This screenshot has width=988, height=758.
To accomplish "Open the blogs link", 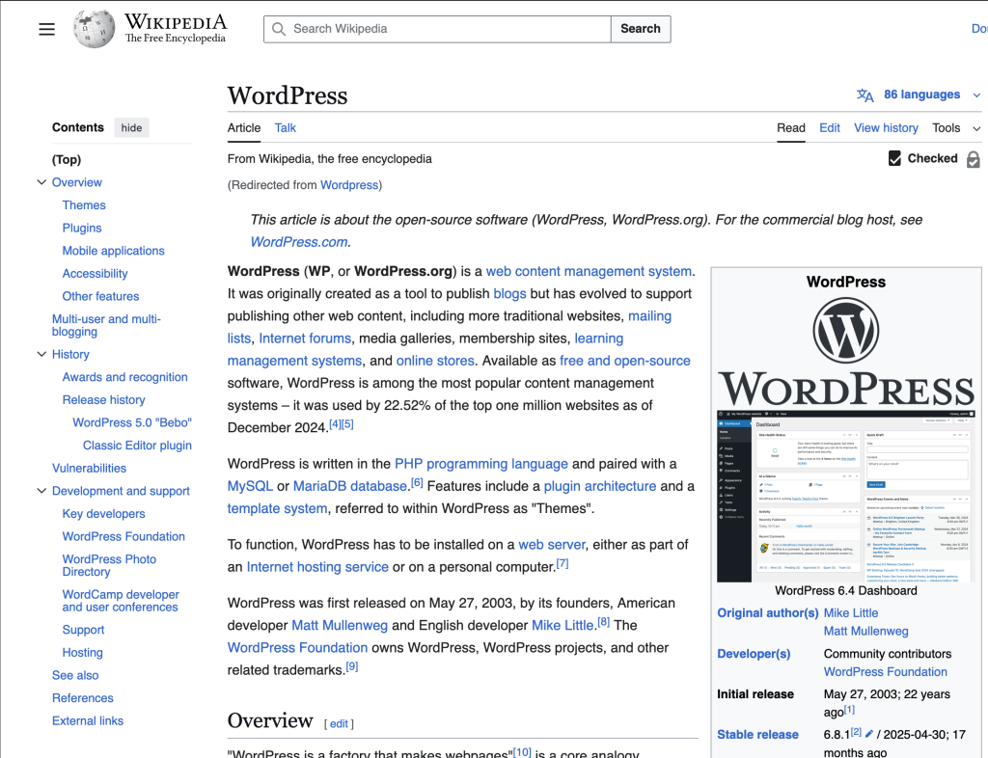I will tap(509, 294).
